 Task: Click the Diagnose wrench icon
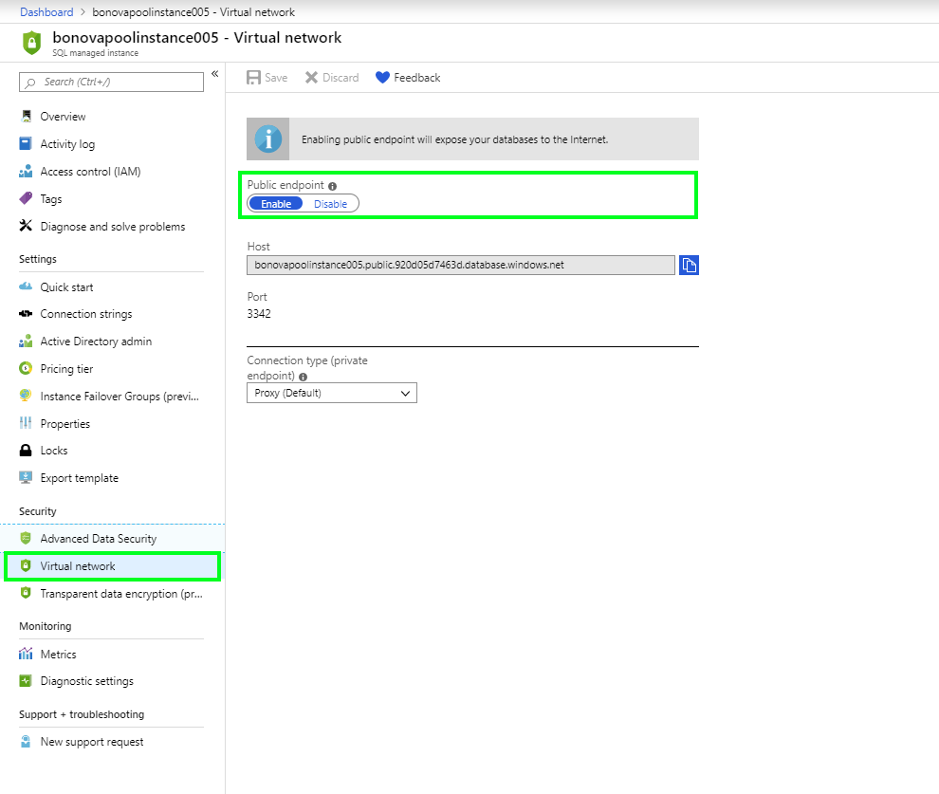coord(26,226)
